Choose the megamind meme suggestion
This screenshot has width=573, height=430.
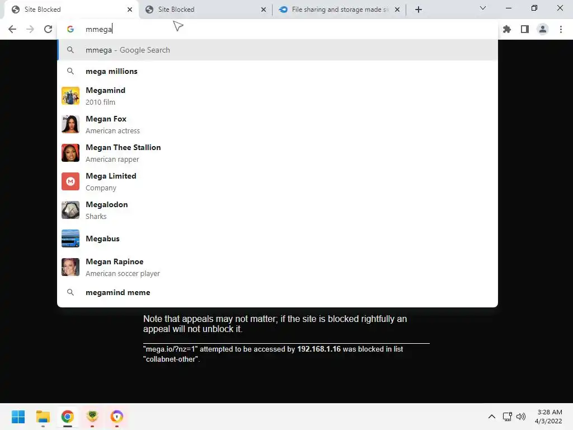point(278,292)
